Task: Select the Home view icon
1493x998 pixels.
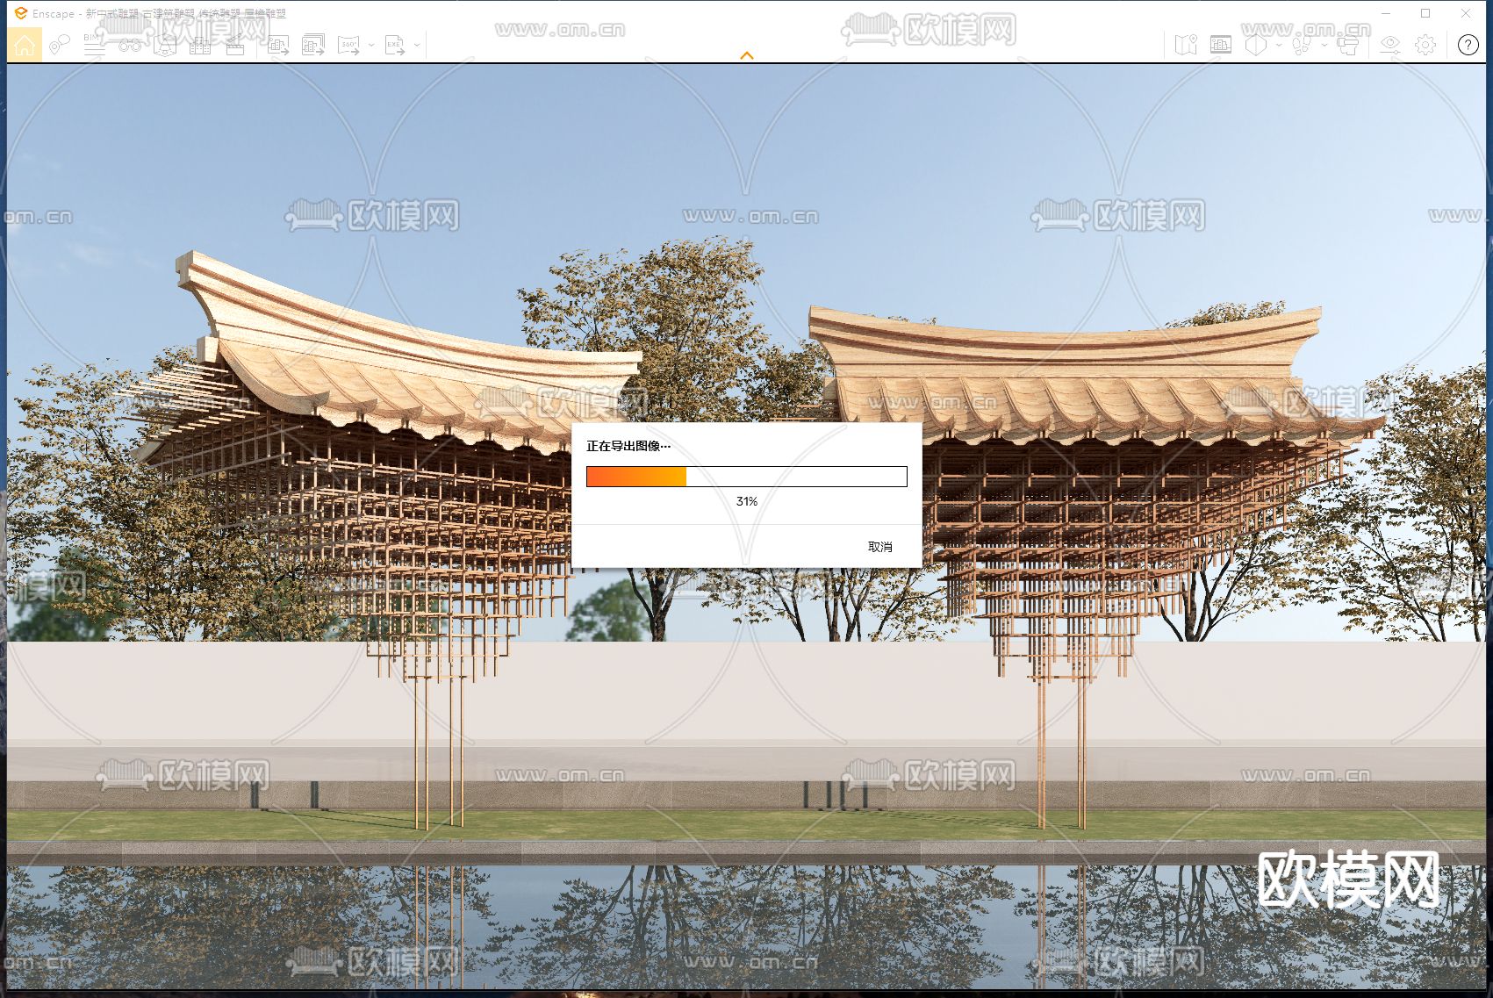Action: pos(25,44)
